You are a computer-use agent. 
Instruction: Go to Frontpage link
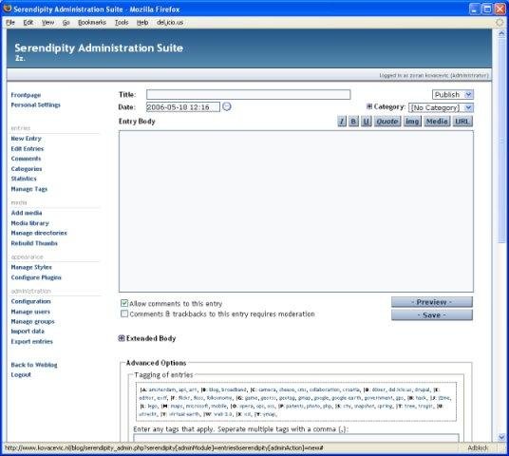(x=26, y=95)
